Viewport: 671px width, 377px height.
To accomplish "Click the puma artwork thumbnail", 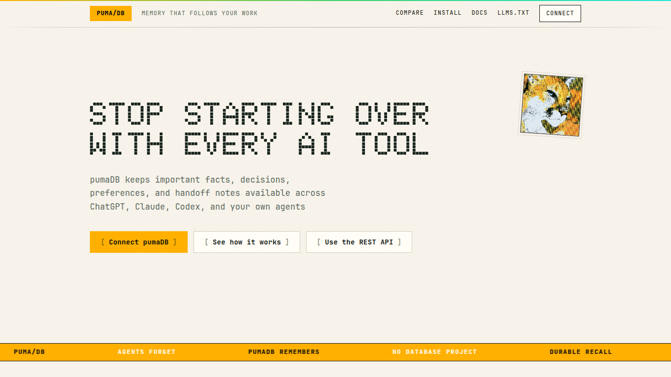I will (552, 105).
